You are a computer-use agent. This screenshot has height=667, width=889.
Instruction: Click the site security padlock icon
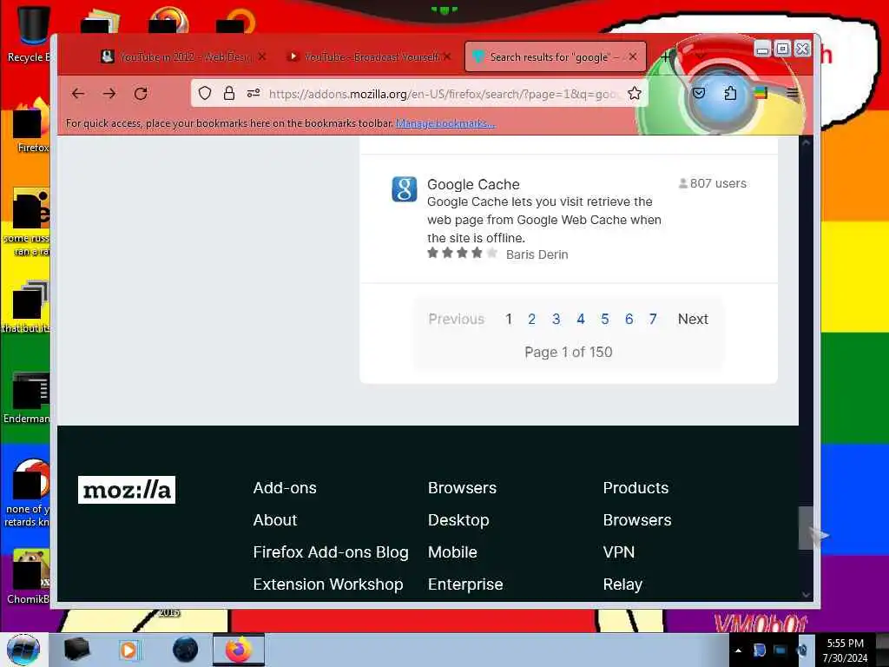[x=229, y=94]
